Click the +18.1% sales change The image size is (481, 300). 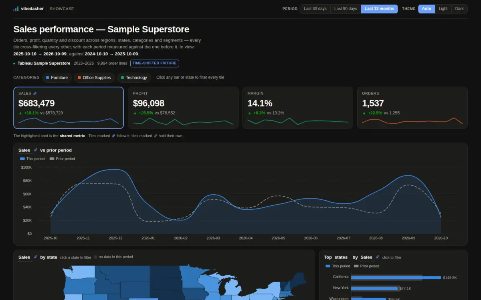point(31,113)
